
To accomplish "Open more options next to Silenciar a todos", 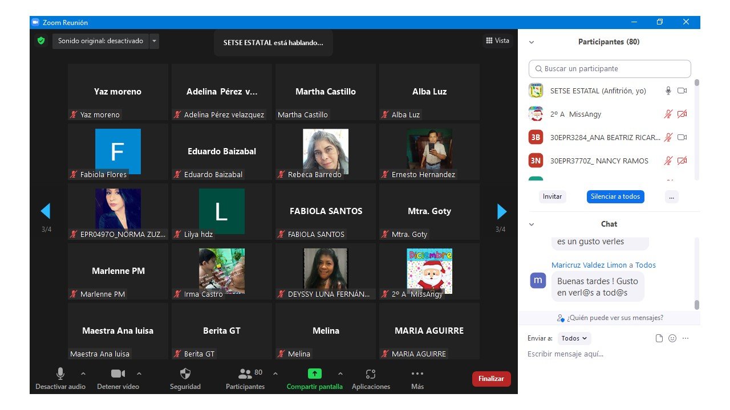I will pyautogui.click(x=671, y=196).
